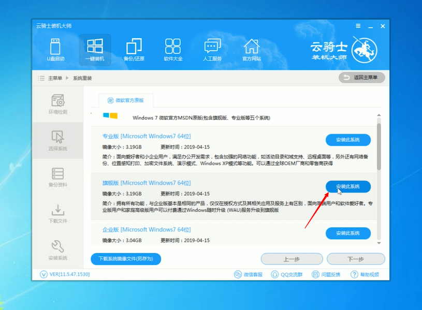The height and width of the screenshot is (310, 422).
Task: Select the 一键装机 toolbar icon
Action: pos(95,50)
